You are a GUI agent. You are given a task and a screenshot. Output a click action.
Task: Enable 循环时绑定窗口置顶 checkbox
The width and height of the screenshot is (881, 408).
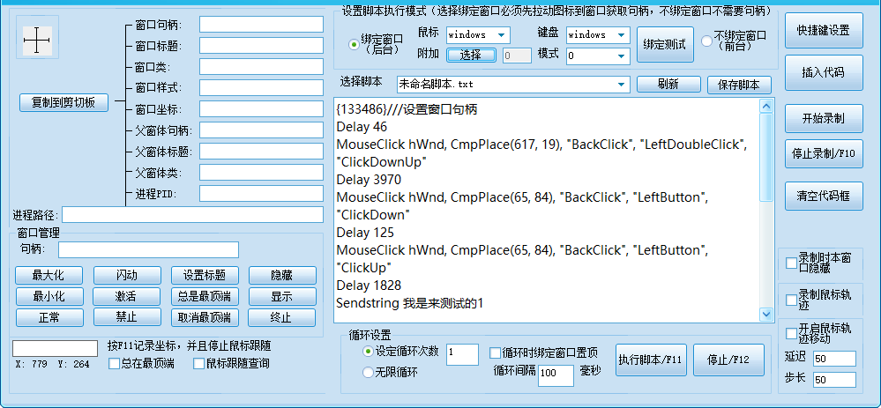[495, 353]
